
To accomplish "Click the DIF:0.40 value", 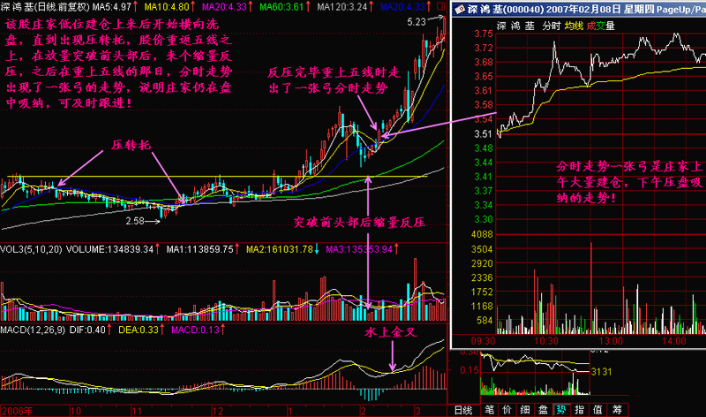I will point(87,330).
